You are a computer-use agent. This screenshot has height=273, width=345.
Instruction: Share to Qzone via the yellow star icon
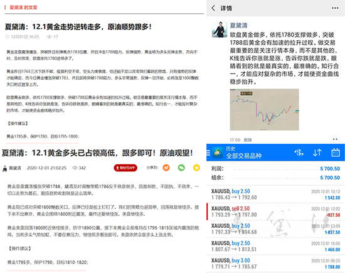click(196, 168)
